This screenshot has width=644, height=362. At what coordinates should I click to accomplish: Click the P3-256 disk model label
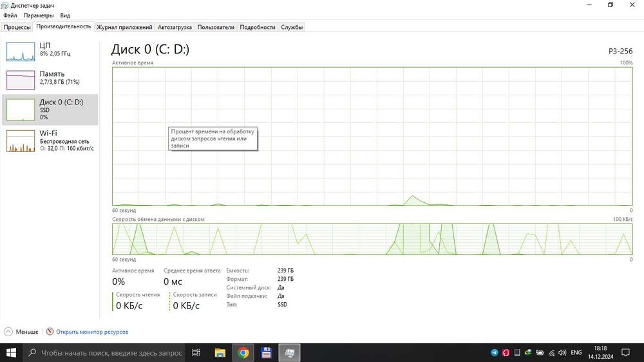(620, 51)
